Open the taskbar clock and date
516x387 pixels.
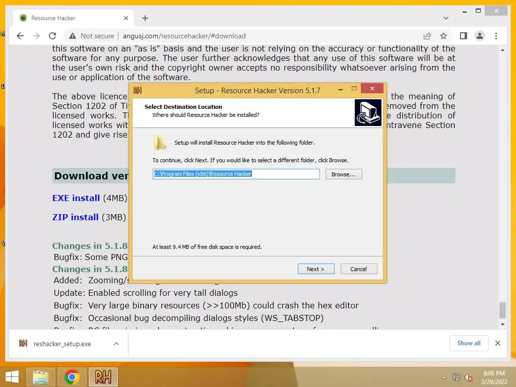[x=494, y=377]
